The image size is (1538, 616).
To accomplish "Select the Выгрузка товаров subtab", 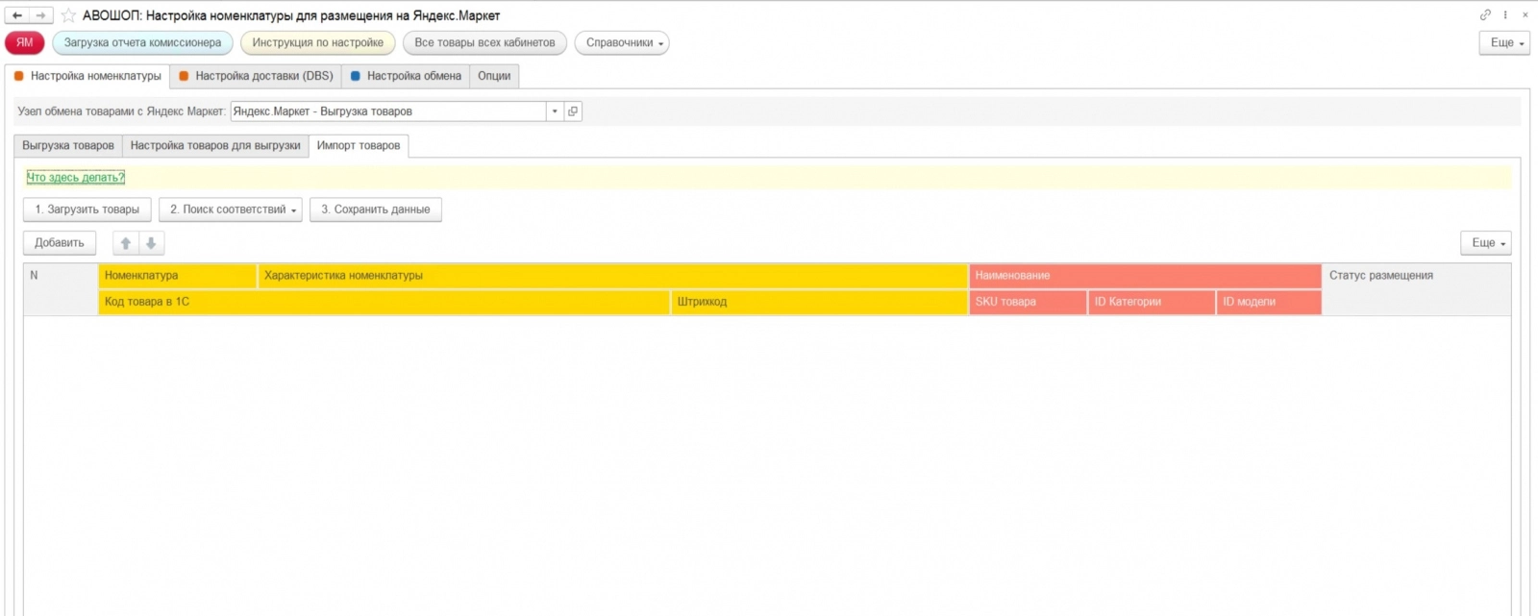I will click(x=68, y=146).
